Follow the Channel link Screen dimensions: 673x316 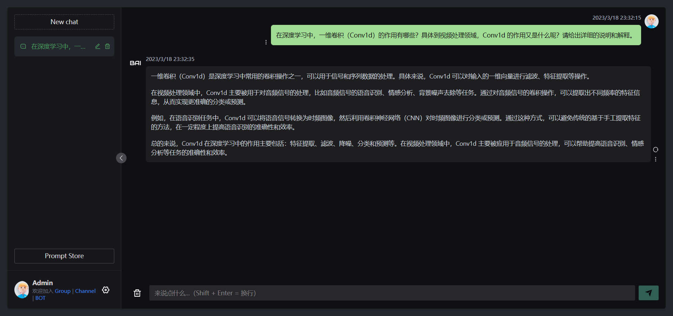click(85, 291)
